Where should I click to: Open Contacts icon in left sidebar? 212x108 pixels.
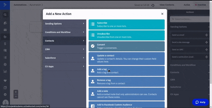(x=5, y=23)
